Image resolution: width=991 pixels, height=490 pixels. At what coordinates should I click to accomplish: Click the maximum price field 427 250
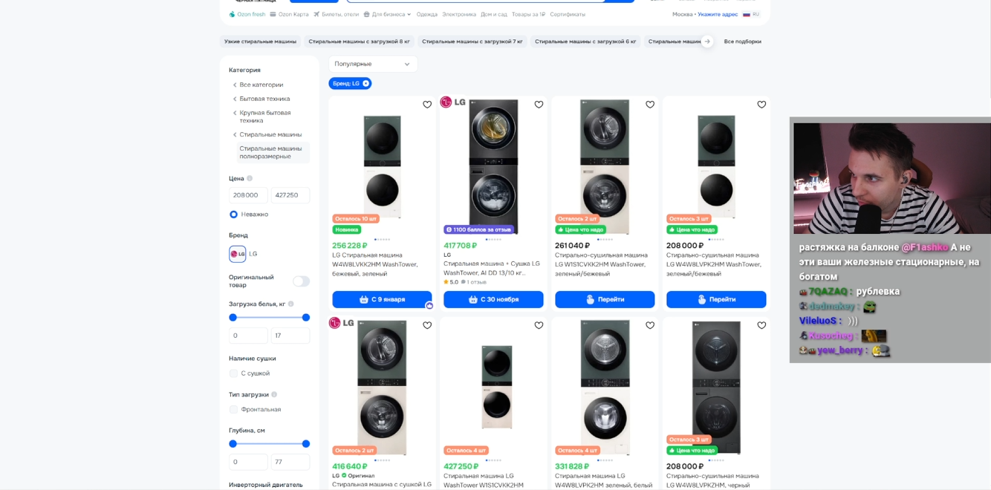[x=290, y=195]
